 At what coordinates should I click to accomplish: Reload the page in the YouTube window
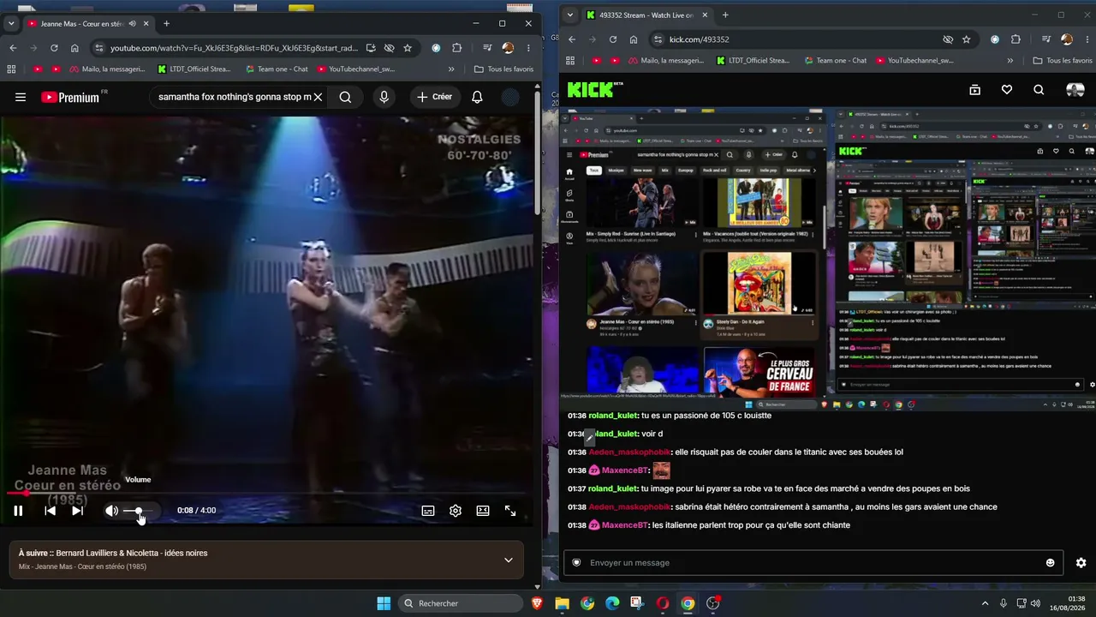point(54,48)
